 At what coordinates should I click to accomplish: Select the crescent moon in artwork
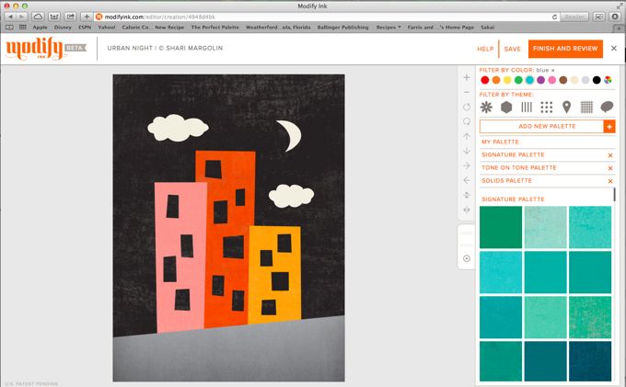(x=291, y=135)
